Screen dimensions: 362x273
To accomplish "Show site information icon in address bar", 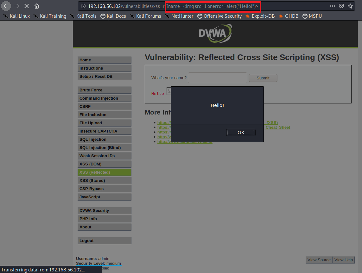I will (83, 6).
